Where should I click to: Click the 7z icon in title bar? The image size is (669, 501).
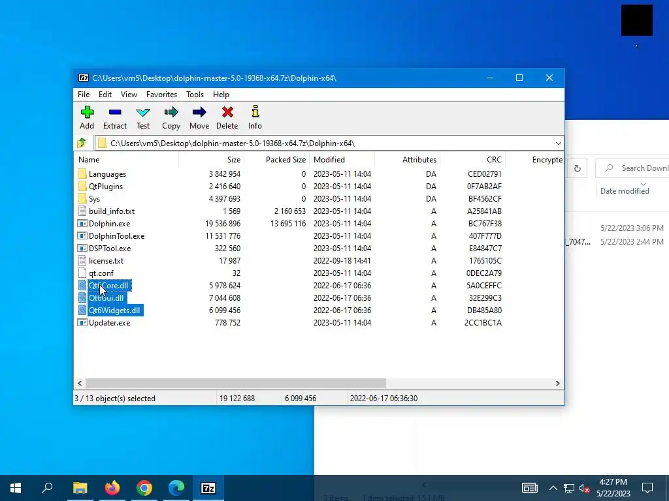tap(84, 78)
